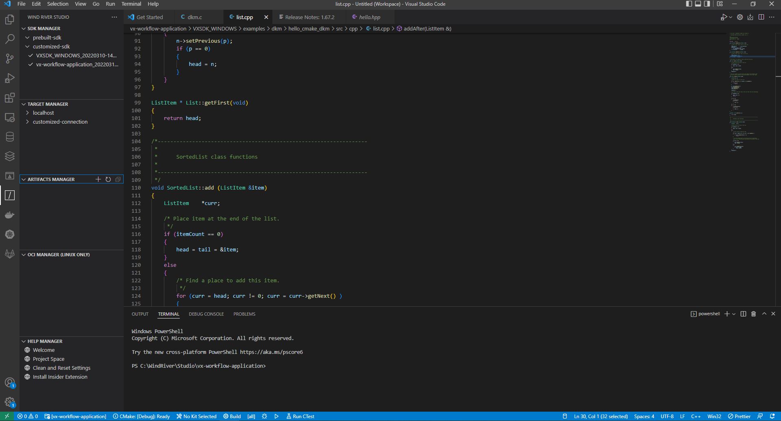Toggle the primary side bar
781x421 pixels.
click(689, 4)
